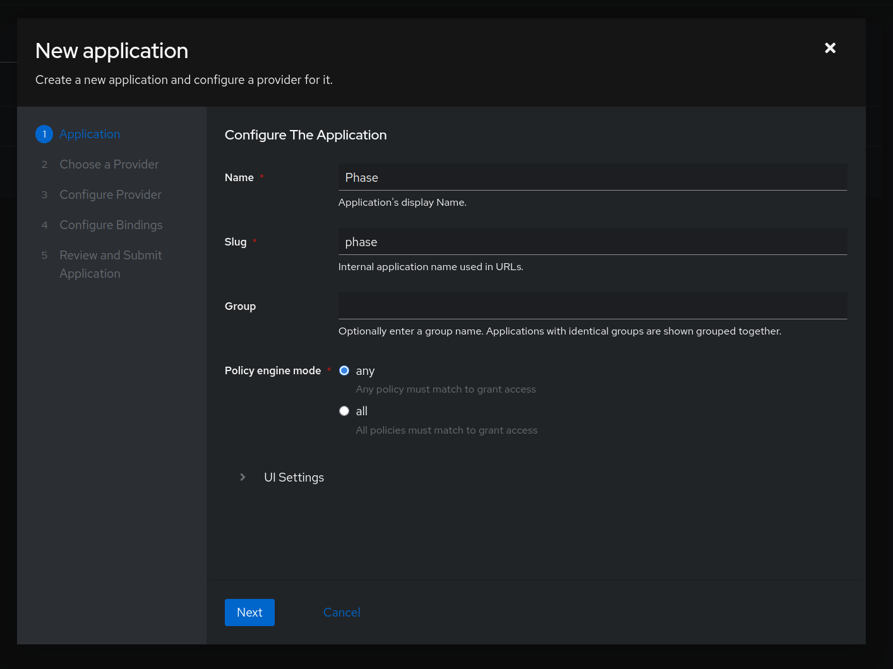This screenshot has height=669, width=893.
Task: Focus the Slug input field
Action: 592,242
